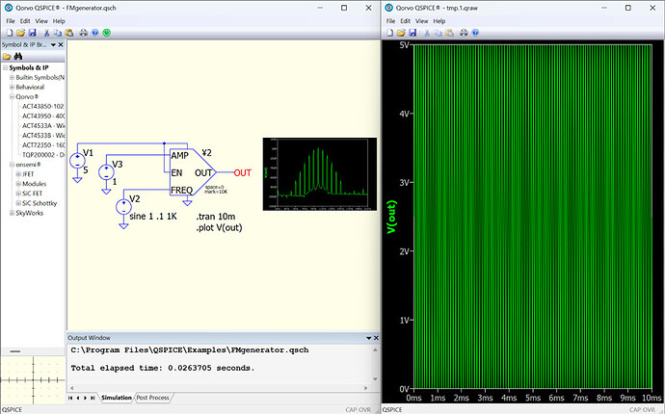665x414 pixels.
Task: Open Symbol & IP Browser panel dropdown arrow
Action: [x=53, y=44]
